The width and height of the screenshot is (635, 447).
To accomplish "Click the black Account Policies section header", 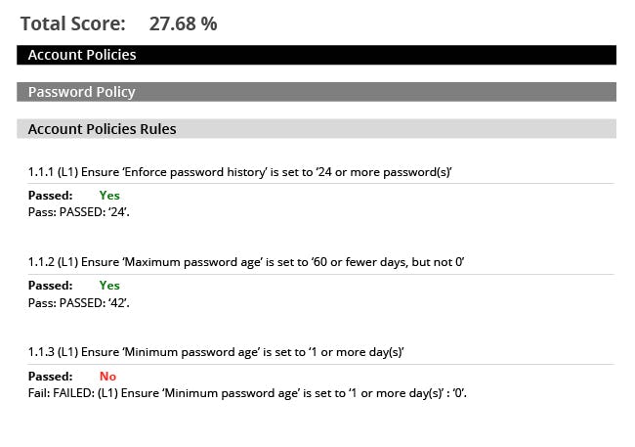I will (x=82, y=55).
